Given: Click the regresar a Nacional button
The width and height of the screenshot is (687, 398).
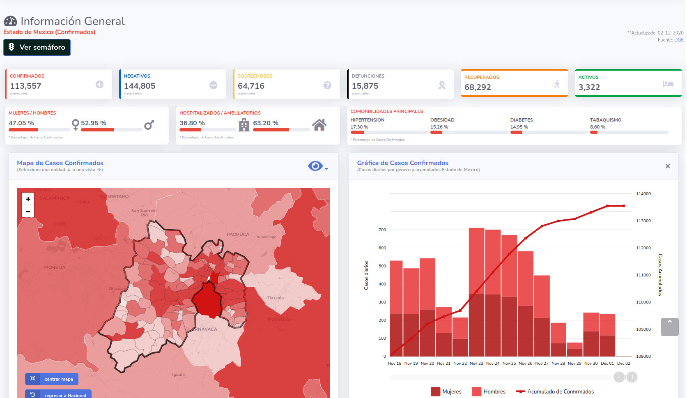Looking at the screenshot, I should pyautogui.click(x=58, y=394).
